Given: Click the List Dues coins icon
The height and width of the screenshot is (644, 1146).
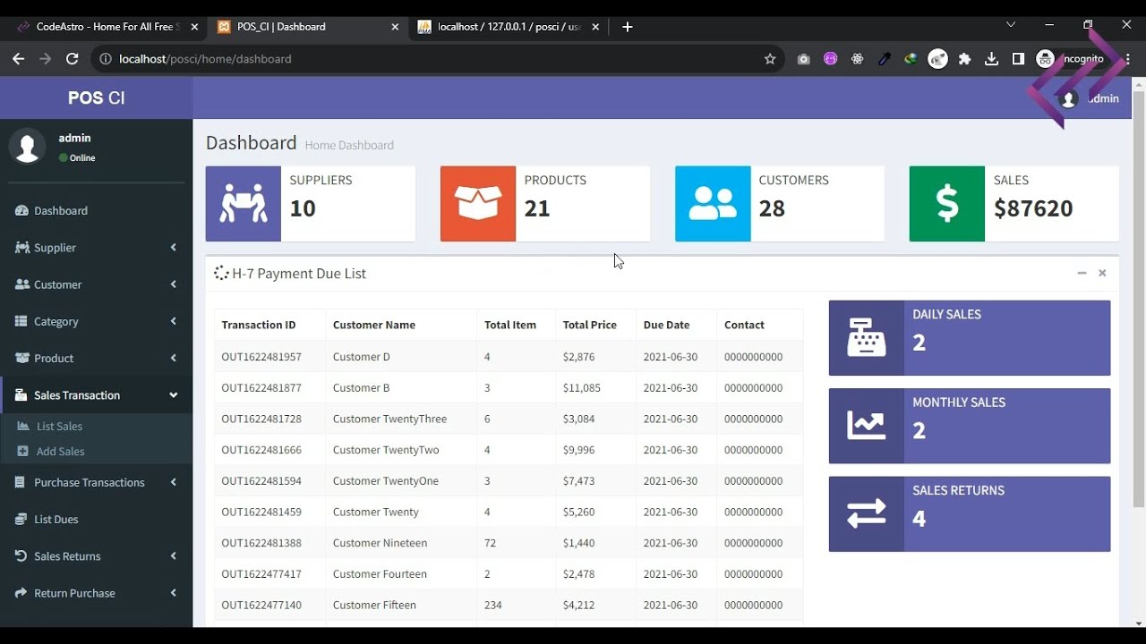Looking at the screenshot, I should 21,520.
